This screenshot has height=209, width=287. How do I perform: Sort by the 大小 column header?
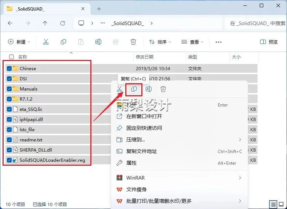tap(236, 57)
